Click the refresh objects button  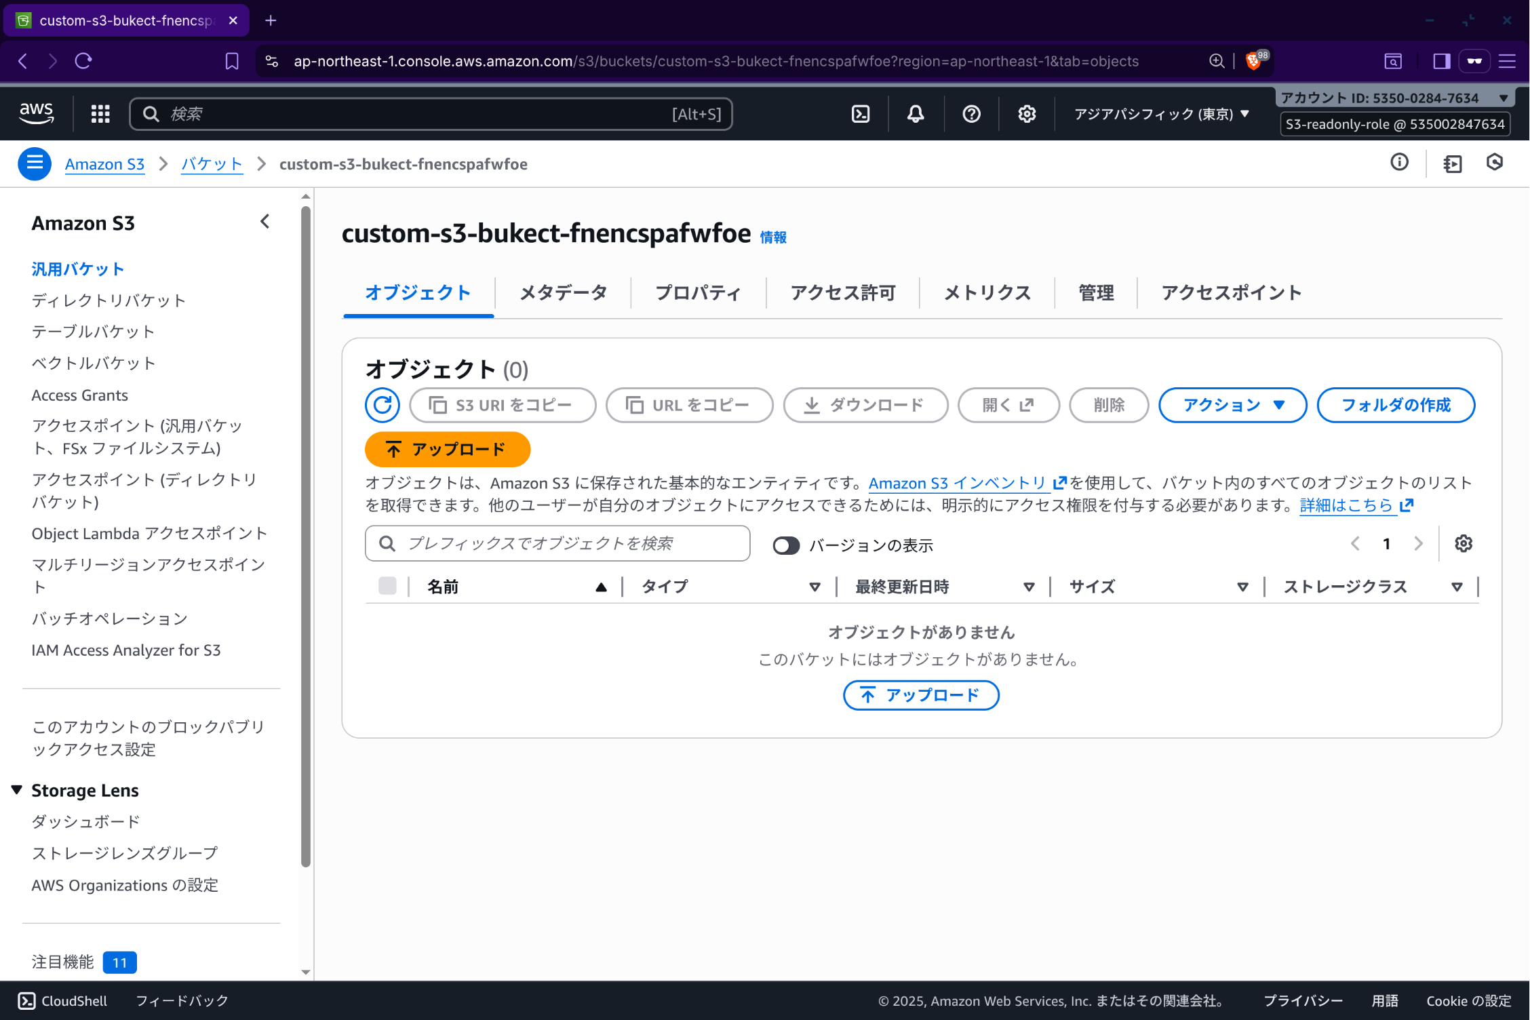coord(382,405)
